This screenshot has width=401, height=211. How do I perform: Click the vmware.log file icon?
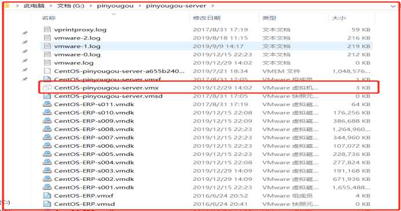click(x=48, y=63)
